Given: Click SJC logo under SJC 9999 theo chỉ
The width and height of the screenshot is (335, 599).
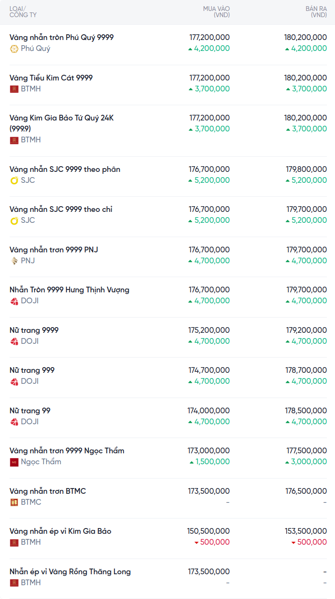Looking at the screenshot, I should click(14, 220).
